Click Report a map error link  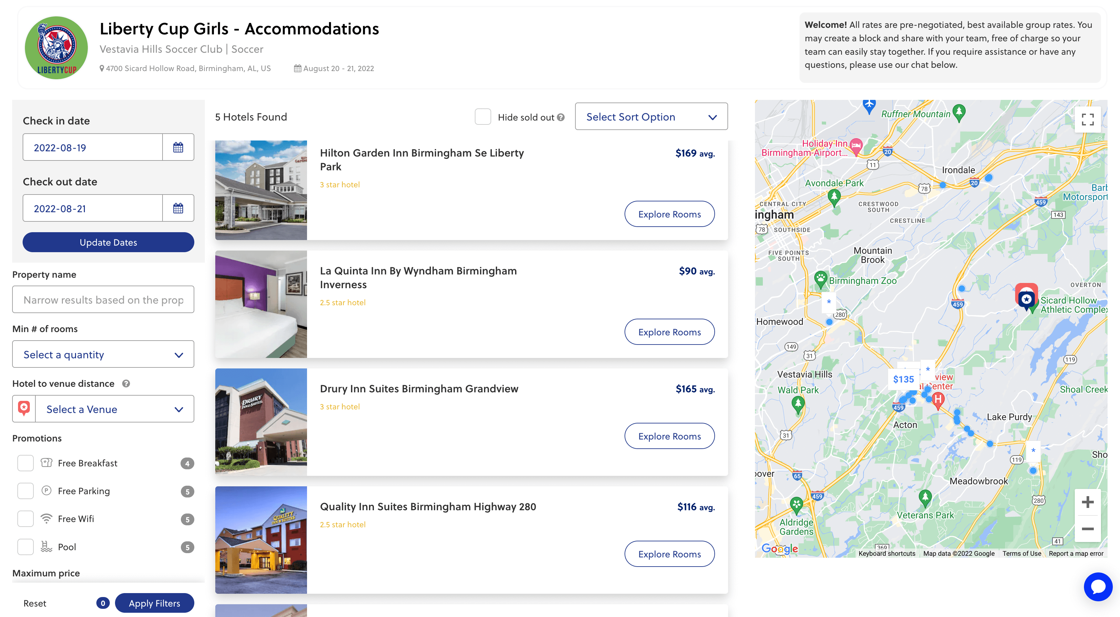click(x=1076, y=553)
